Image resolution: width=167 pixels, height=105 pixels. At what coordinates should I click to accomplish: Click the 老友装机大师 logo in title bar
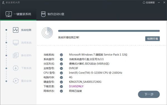tap(11, 3)
